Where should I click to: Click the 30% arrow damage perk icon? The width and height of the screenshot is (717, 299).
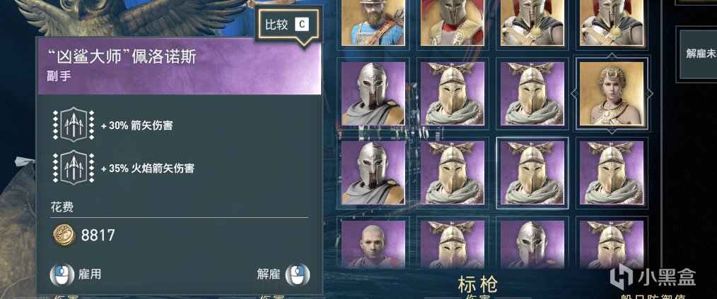tap(73, 125)
